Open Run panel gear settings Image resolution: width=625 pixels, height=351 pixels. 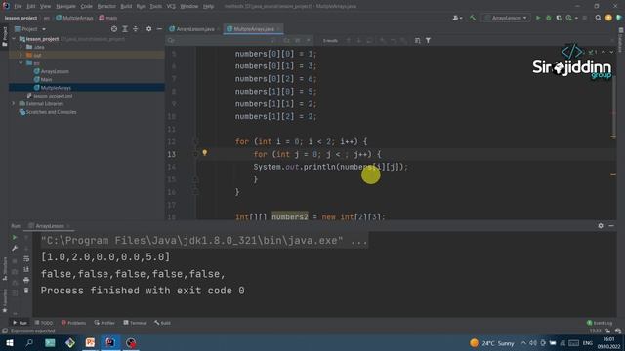[601, 225]
